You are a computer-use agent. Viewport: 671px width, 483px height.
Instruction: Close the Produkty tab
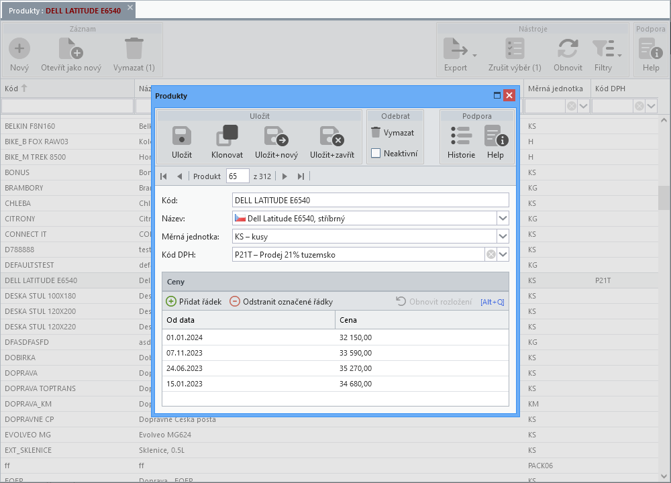click(x=130, y=7)
